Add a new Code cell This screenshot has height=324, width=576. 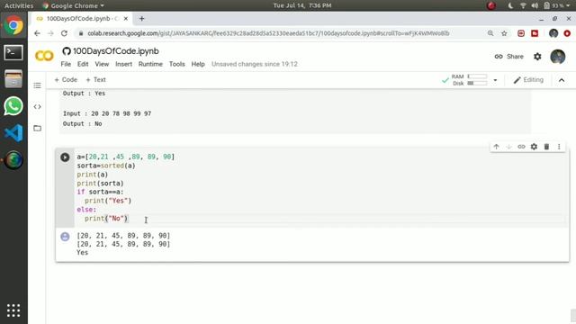66,80
